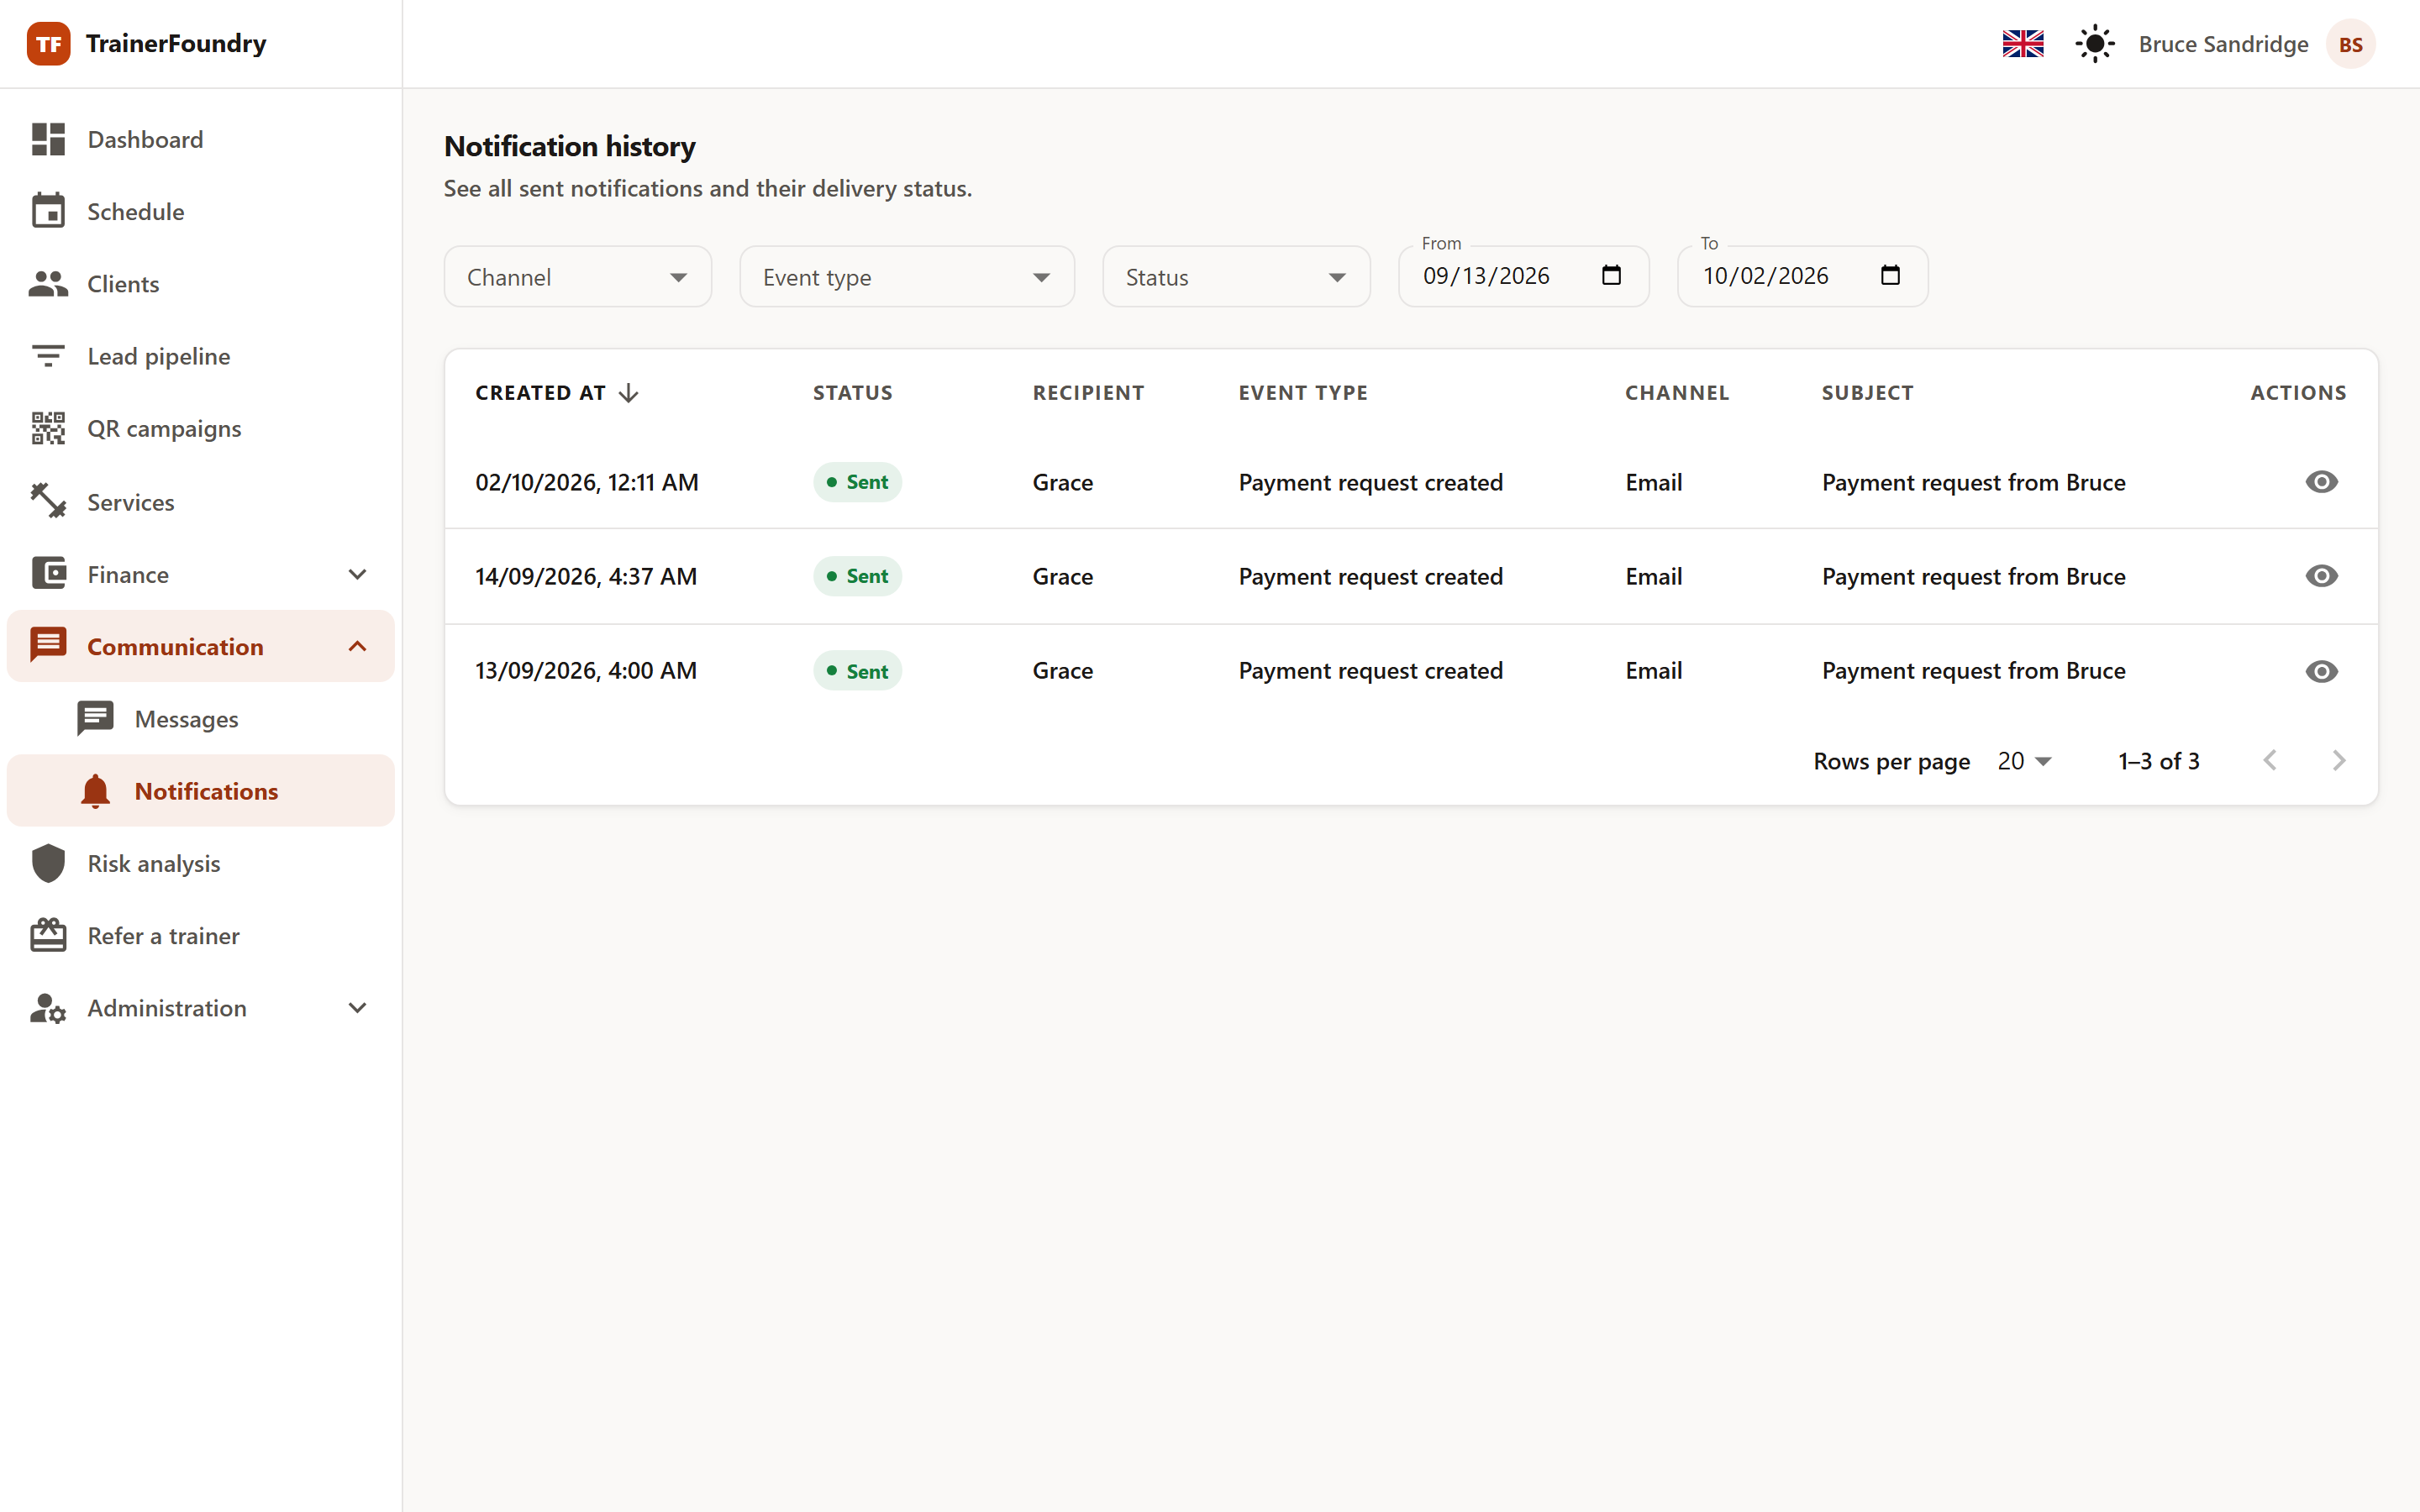Click the Administration user-gear icon

pyautogui.click(x=48, y=1008)
